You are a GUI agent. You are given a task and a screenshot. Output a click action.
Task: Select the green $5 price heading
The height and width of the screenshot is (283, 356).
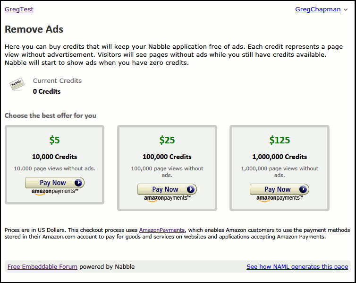55,140
